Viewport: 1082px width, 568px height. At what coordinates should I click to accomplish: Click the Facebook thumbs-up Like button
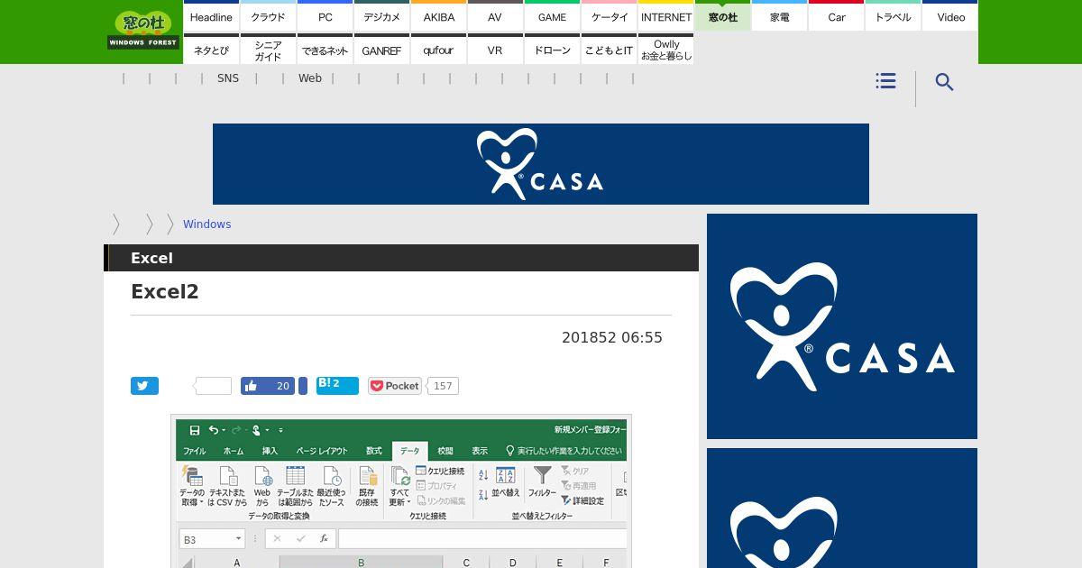(x=268, y=386)
